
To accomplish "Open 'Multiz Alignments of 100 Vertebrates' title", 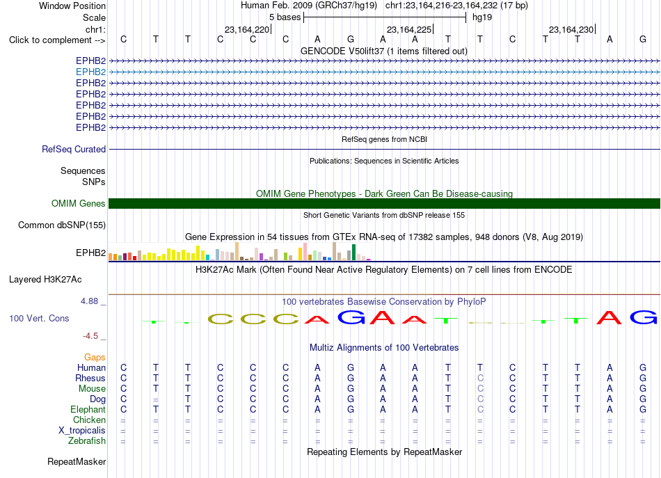I will (384, 348).
